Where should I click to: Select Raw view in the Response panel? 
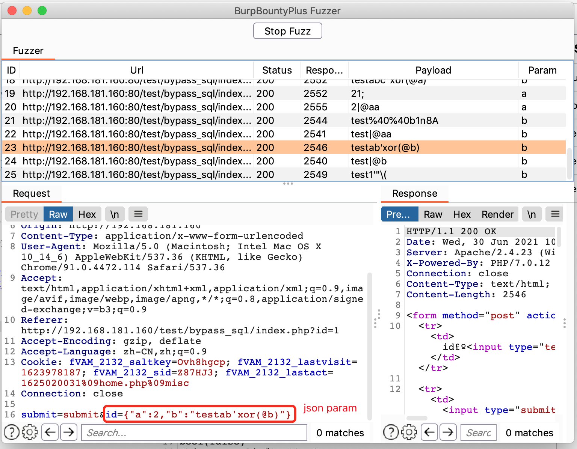point(433,214)
